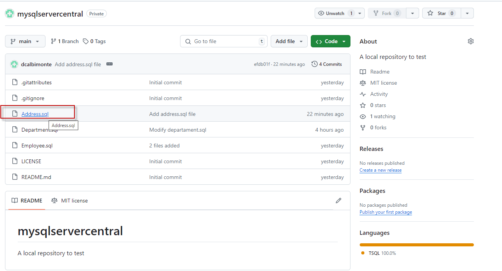Switch to the MIT license tab
502x271 pixels.
70,201
